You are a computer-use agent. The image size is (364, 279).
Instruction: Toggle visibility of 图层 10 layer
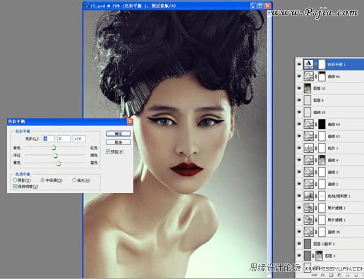[299, 88]
